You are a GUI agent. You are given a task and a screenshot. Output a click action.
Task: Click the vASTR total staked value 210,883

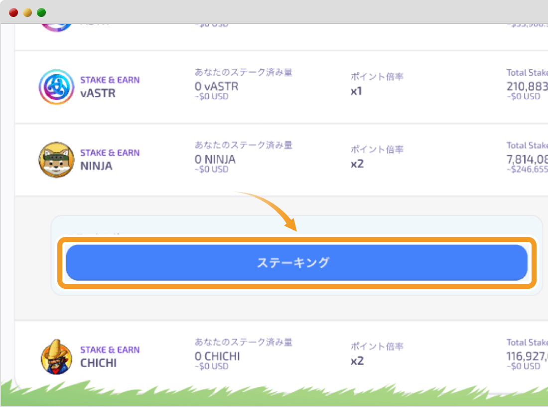[527, 86]
